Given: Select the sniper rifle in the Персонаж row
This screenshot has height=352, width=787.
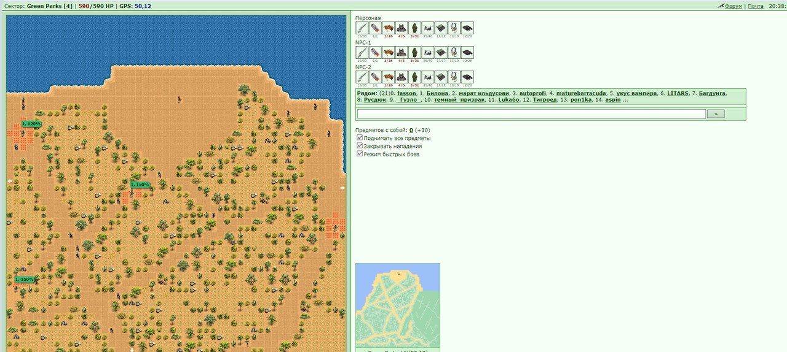Looking at the screenshot, I should [x=362, y=28].
